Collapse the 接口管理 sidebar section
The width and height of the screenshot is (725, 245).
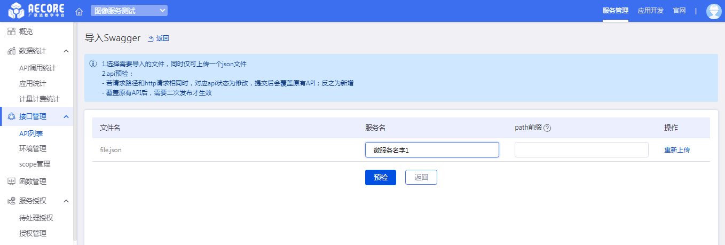click(x=66, y=116)
